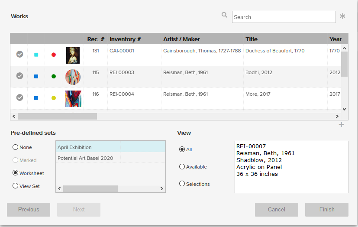Toggle checkmark icon for Bodhi, 2012 row
The height and width of the screenshot is (227, 358).
19,76
